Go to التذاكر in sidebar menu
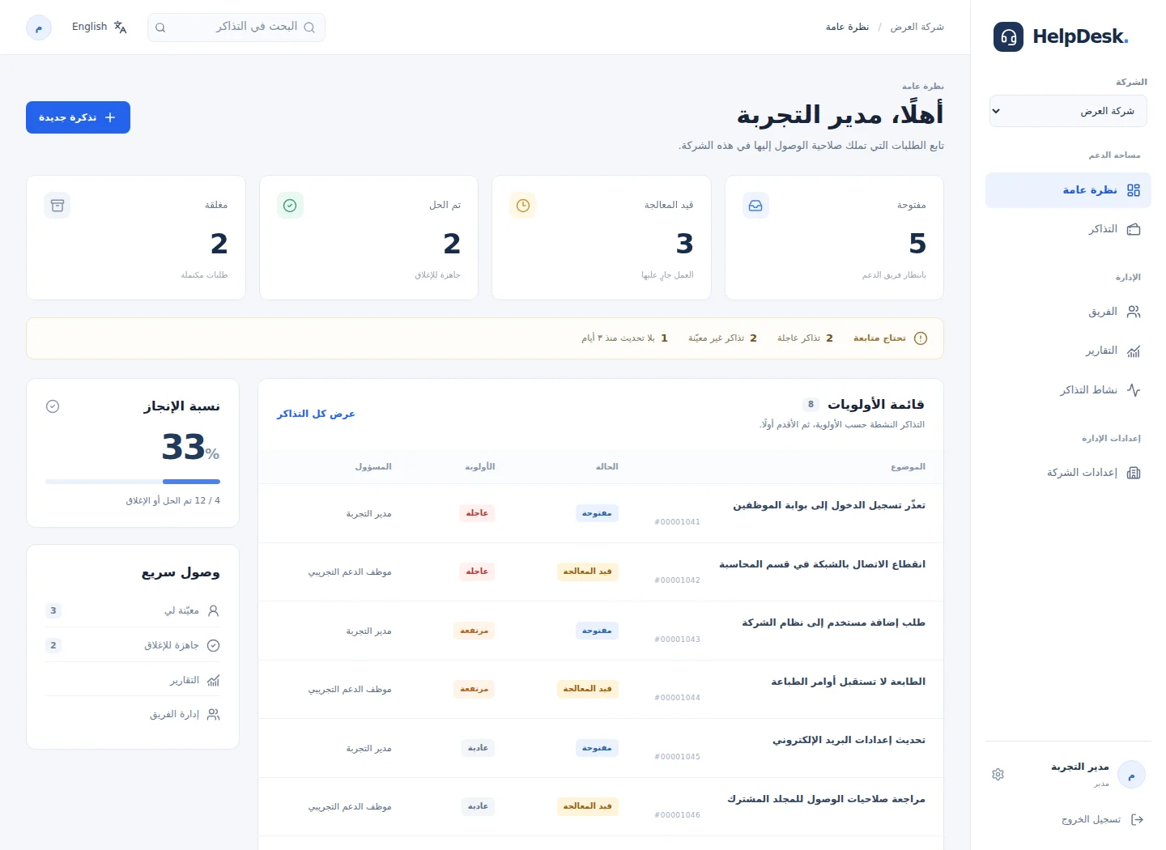 click(1068, 229)
